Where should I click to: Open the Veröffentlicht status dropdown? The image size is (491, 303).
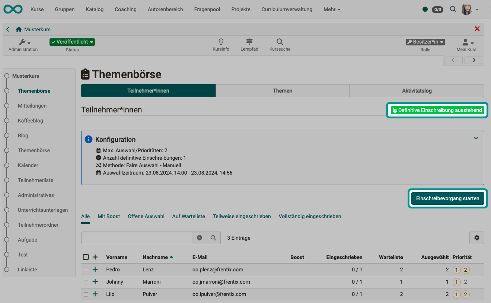[72, 42]
